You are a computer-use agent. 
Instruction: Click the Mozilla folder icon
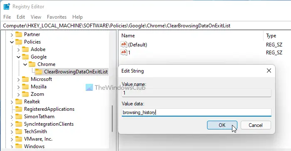click(x=25, y=87)
